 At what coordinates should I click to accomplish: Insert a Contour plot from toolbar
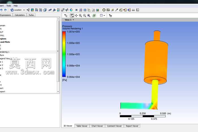coord(32,10)
